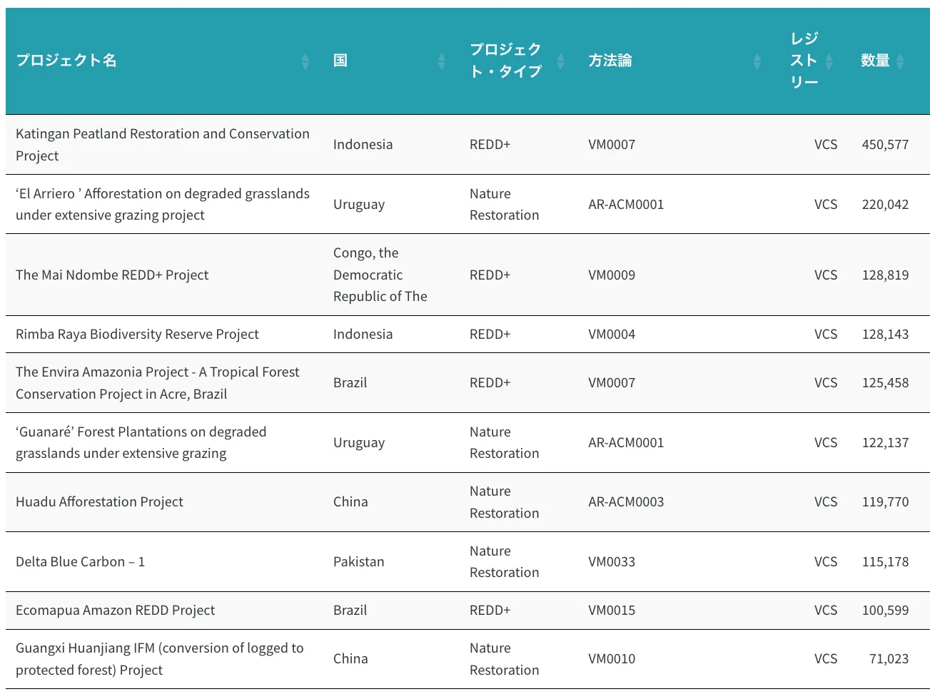Click the 方法論 column header label
Image resolution: width=930 pixels, height=694 pixels.
[x=610, y=61]
